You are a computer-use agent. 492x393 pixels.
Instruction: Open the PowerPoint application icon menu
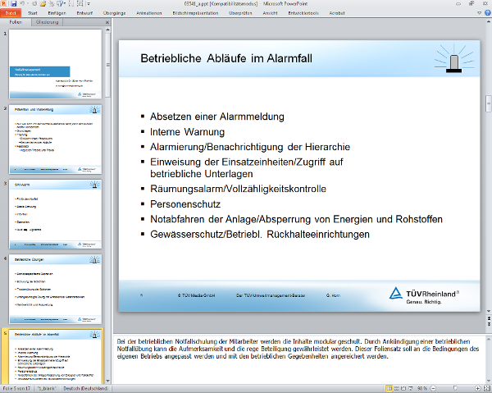click(x=4, y=4)
